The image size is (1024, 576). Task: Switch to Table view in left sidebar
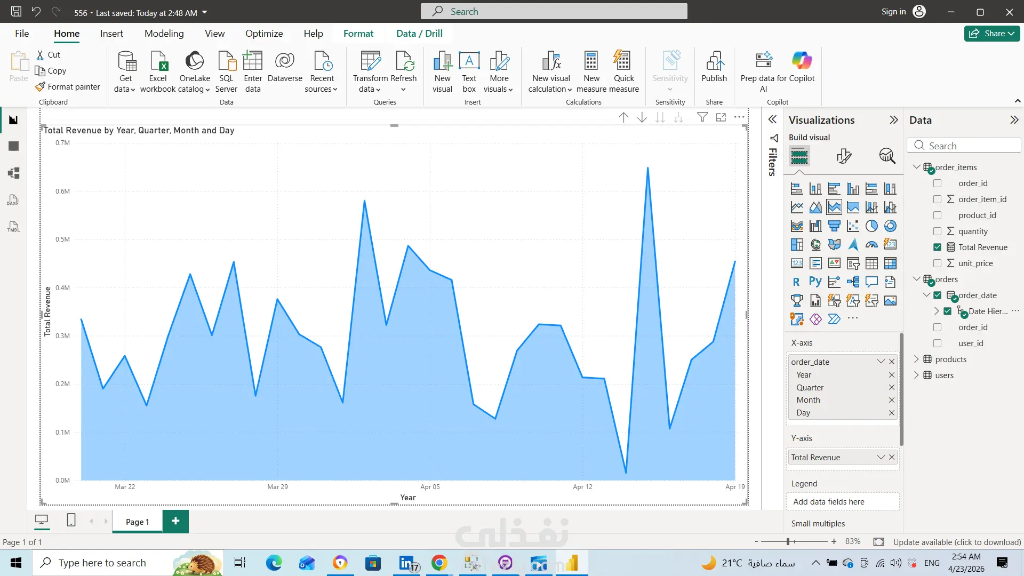click(x=14, y=146)
